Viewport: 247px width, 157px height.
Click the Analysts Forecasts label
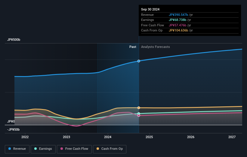(156, 47)
